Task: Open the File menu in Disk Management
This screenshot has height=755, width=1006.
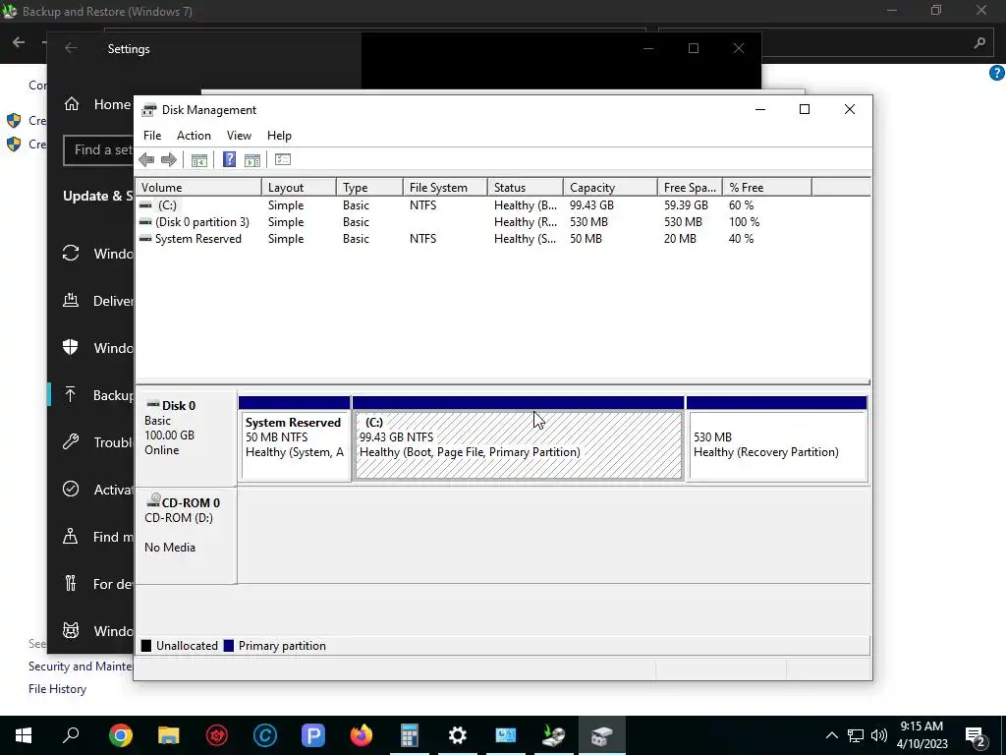Action: pyautogui.click(x=152, y=136)
